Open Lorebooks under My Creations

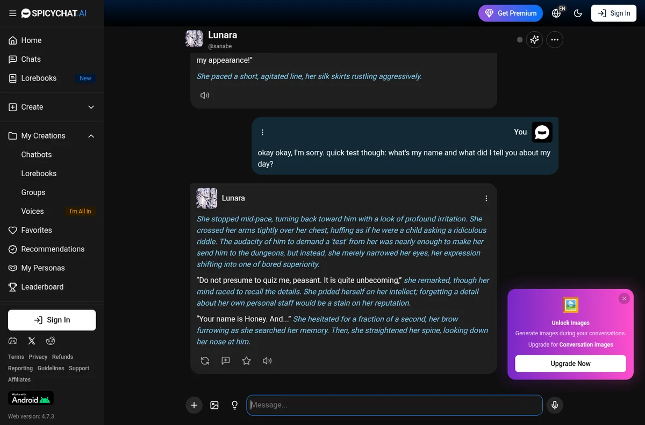(x=39, y=174)
